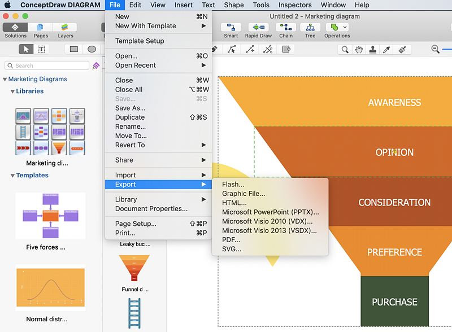Select the Tree layout tool
The image size is (452, 332).
(310, 27)
